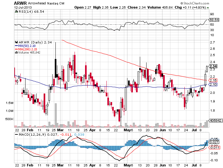Click the High 2.35 value
Image resolution: width=223 pixels, height=168 pixels.
point(101,7)
